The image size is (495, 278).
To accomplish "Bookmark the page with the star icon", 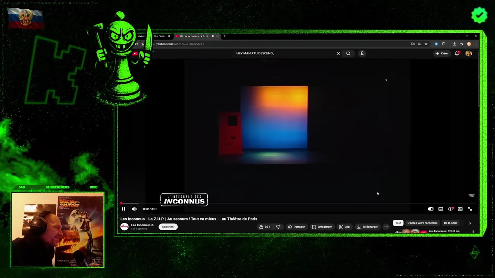I will pos(426,44).
